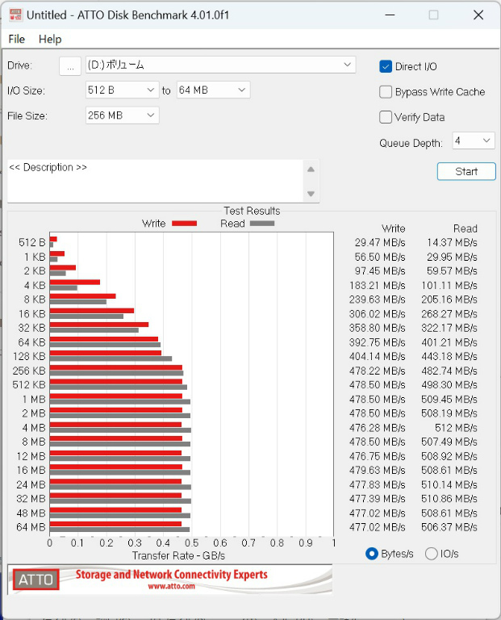Click the read value 506.37 MB/s
The image size is (501, 620).
click(449, 527)
